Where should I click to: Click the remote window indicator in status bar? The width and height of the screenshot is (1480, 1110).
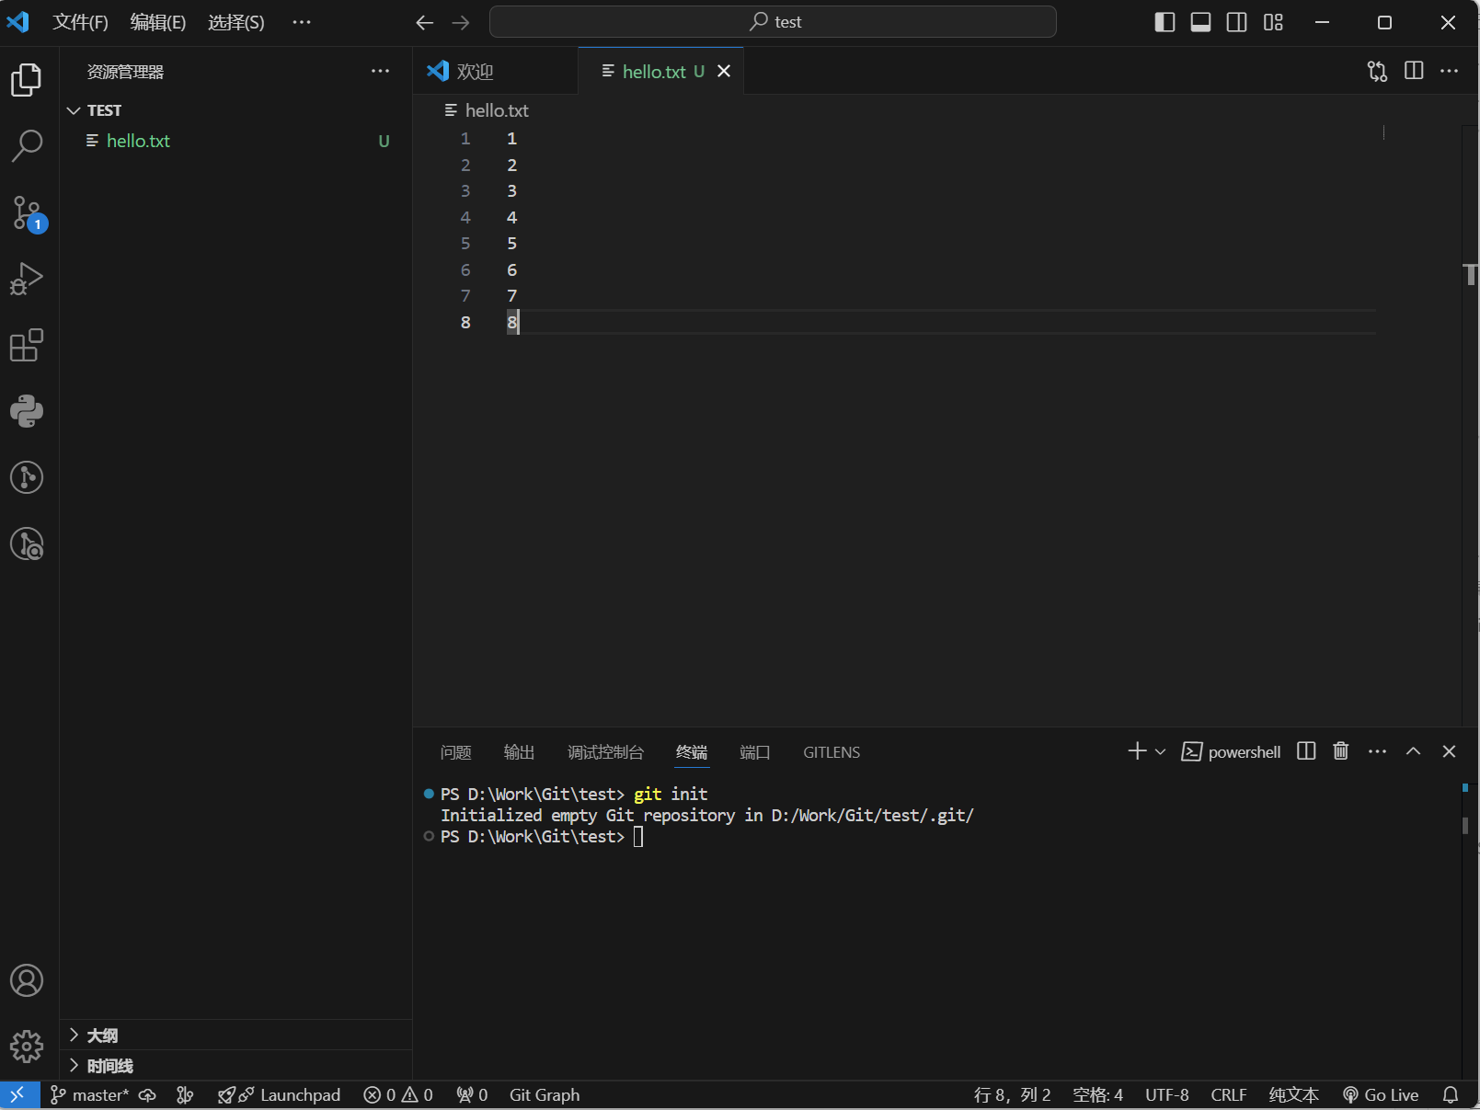[x=18, y=1094]
